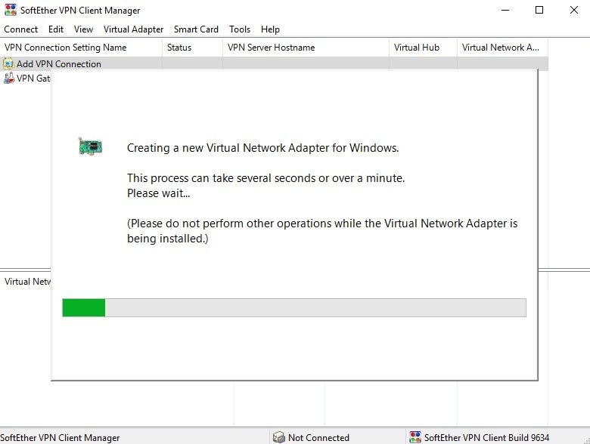The height and width of the screenshot is (444, 590).
Task: Sort by VPN Connection Setting Name column
Action: click(81, 48)
